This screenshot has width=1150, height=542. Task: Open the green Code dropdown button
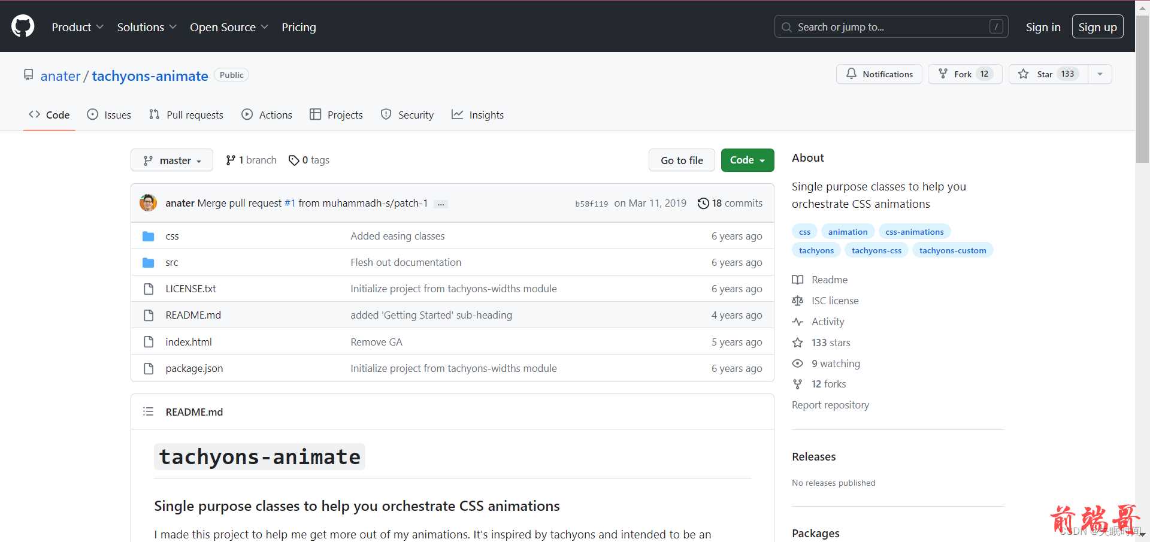[747, 160]
